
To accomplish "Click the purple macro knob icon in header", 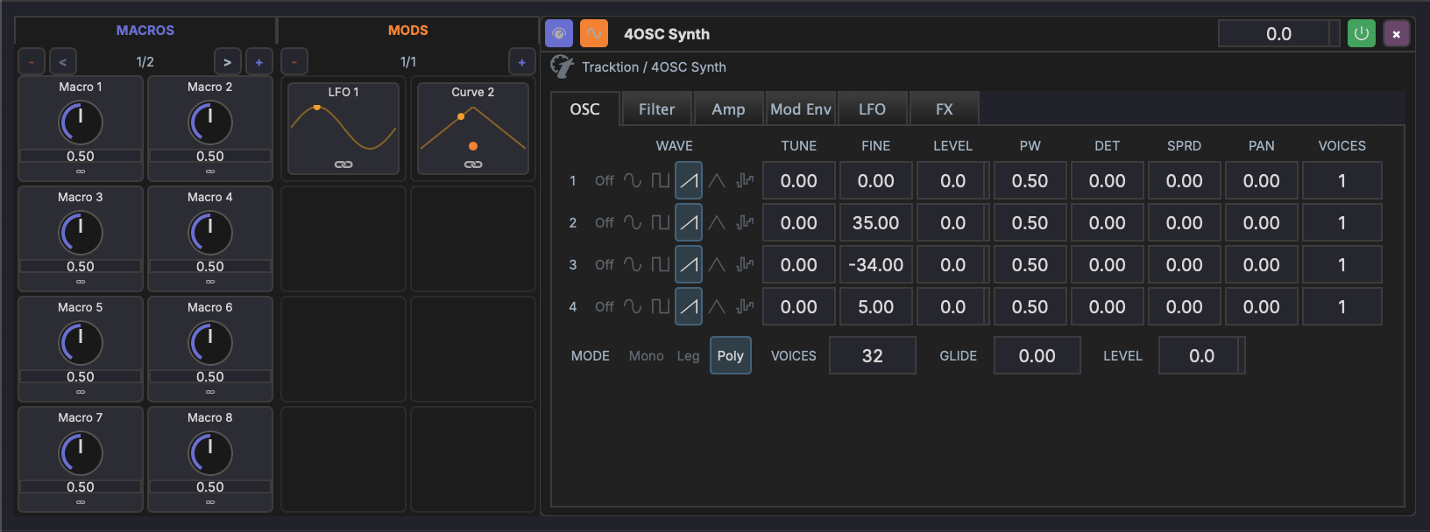I will point(559,33).
